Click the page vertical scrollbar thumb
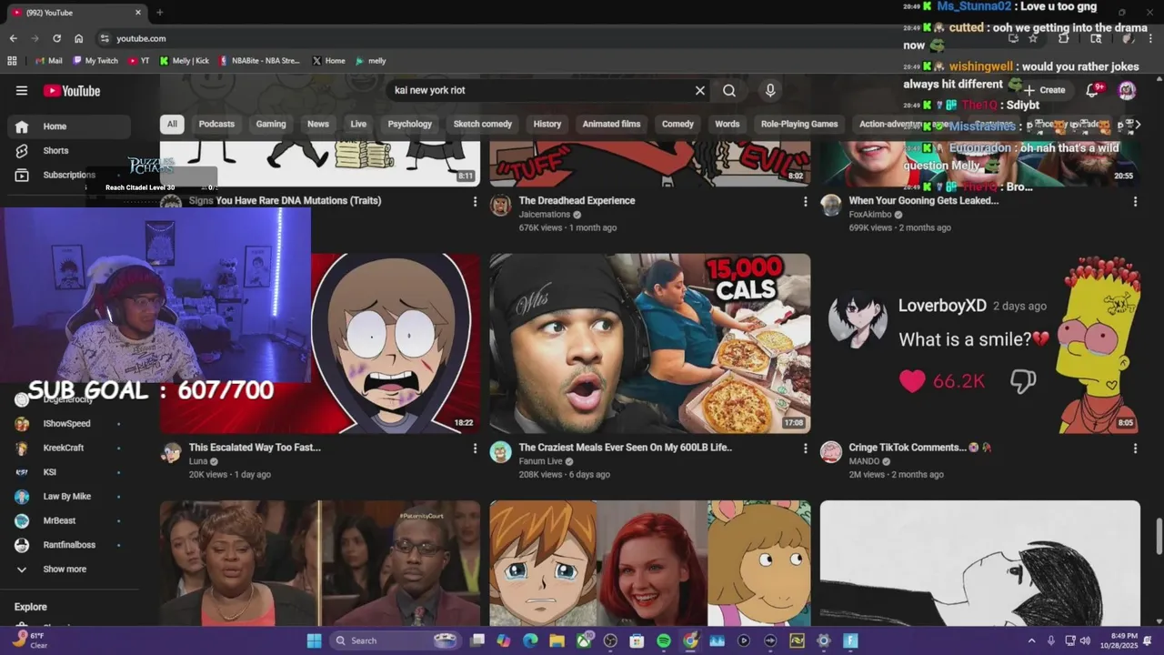 pos(1159,536)
